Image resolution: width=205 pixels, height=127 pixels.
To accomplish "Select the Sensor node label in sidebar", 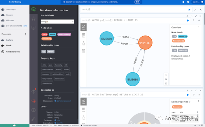I will click(52, 35).
